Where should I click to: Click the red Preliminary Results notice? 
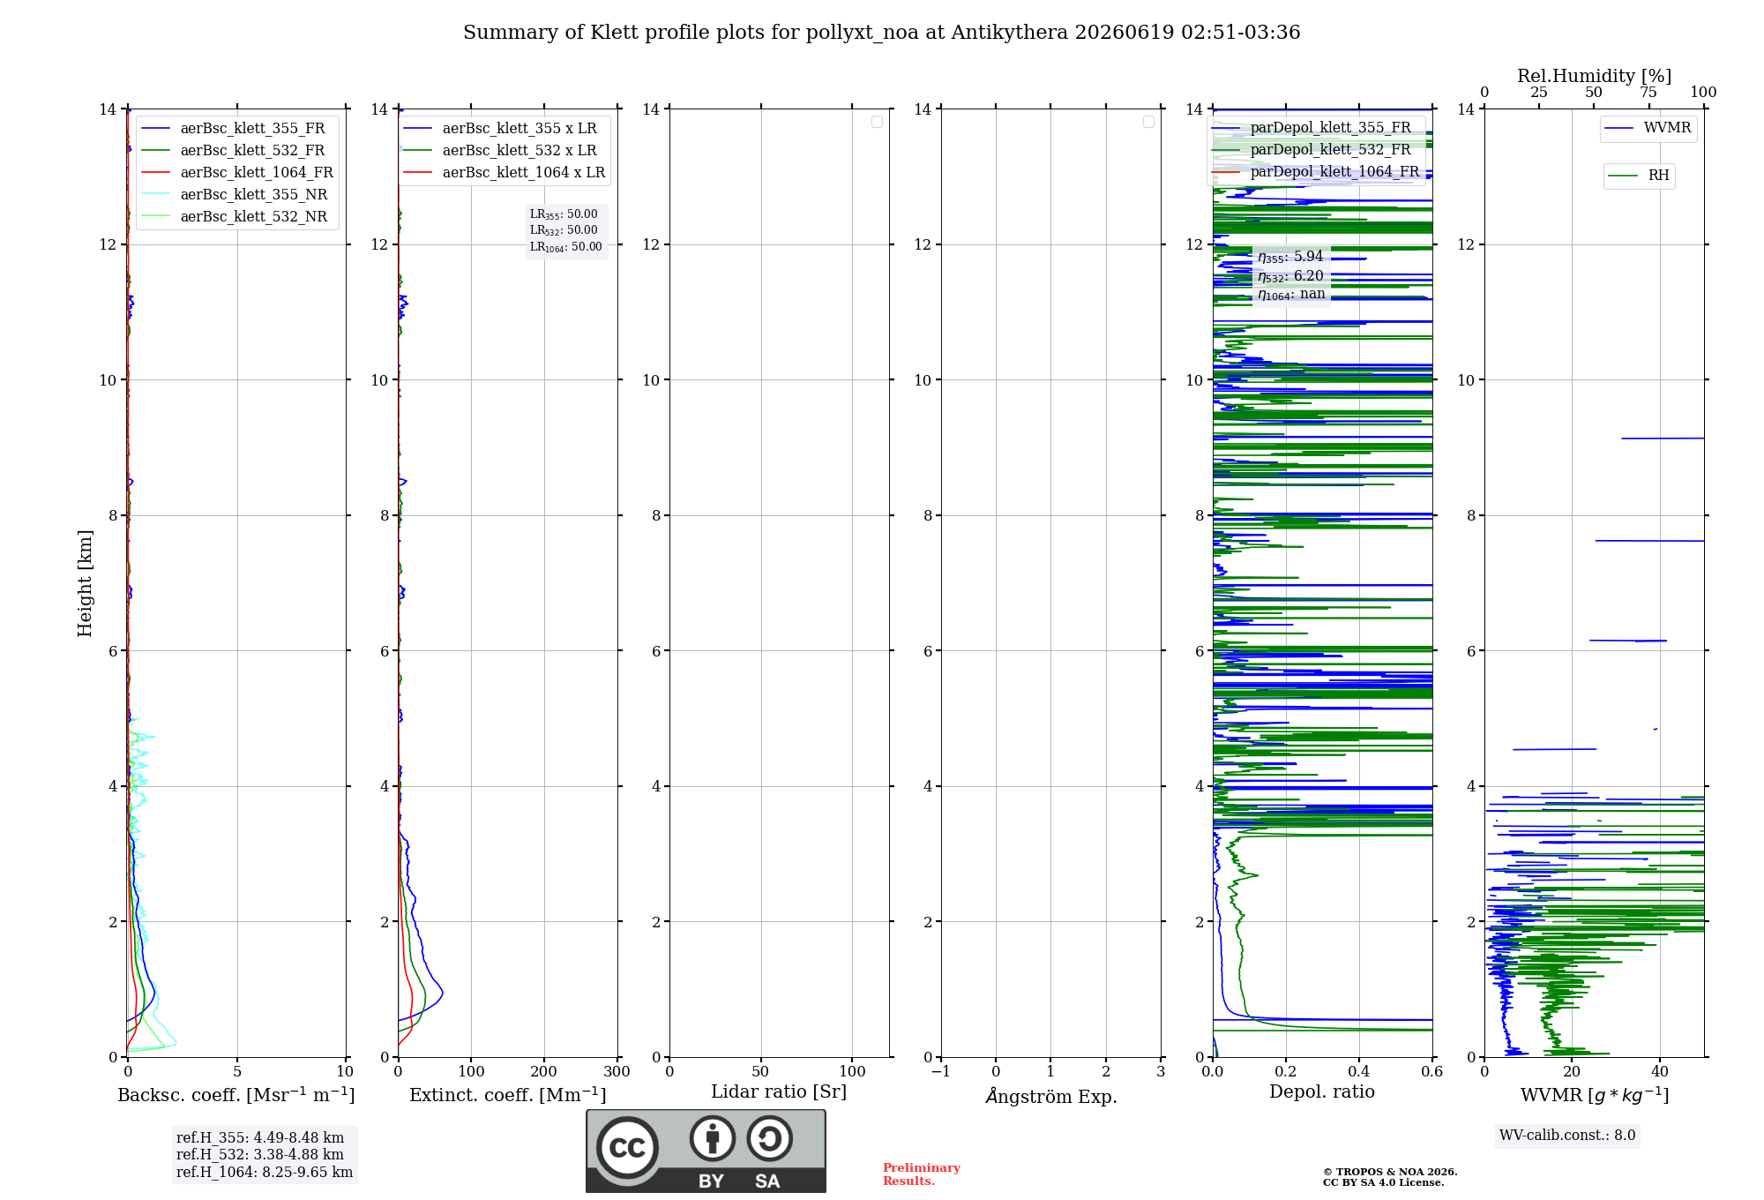point(922,1174)
